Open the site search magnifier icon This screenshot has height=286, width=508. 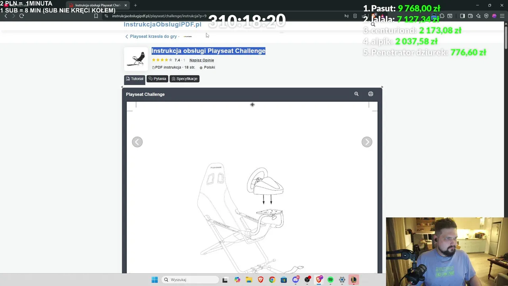click(x=373, y=24)
